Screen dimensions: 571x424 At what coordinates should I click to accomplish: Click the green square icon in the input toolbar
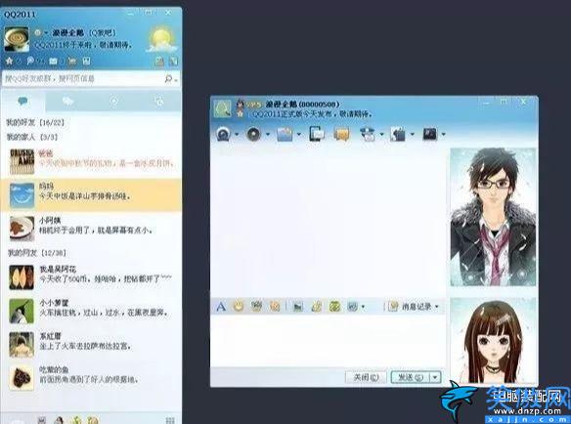(x=334, y=307)
